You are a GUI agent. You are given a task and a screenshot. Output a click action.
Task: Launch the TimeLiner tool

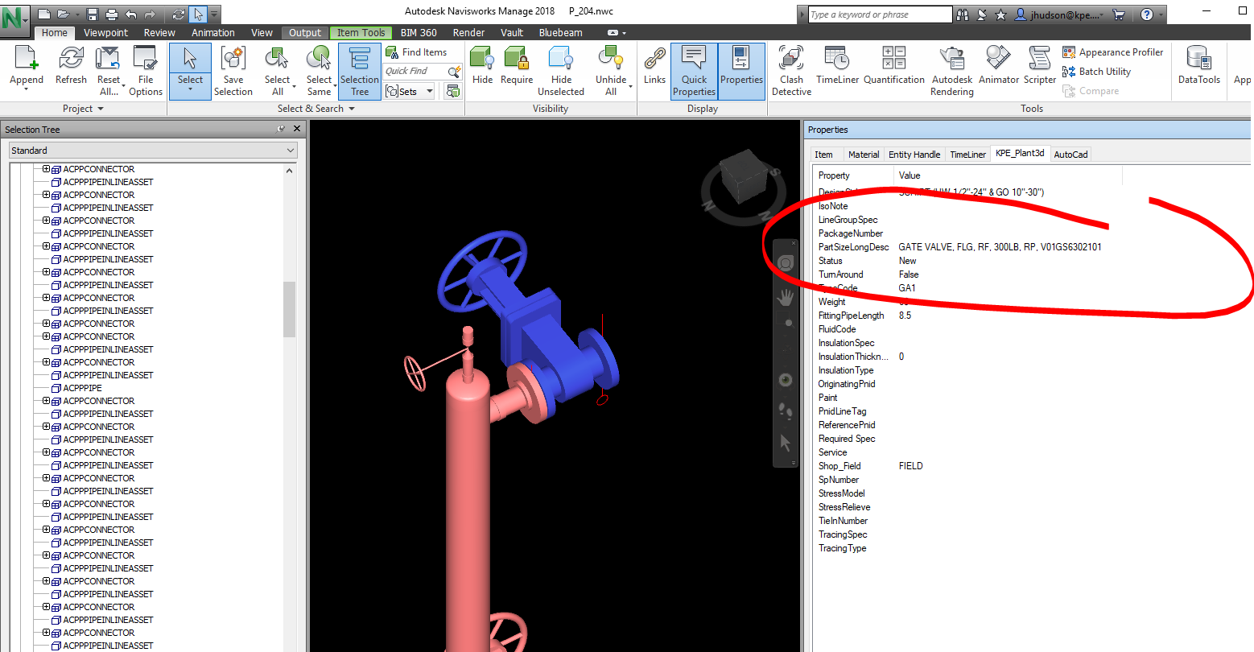click(x=839, y=71)
